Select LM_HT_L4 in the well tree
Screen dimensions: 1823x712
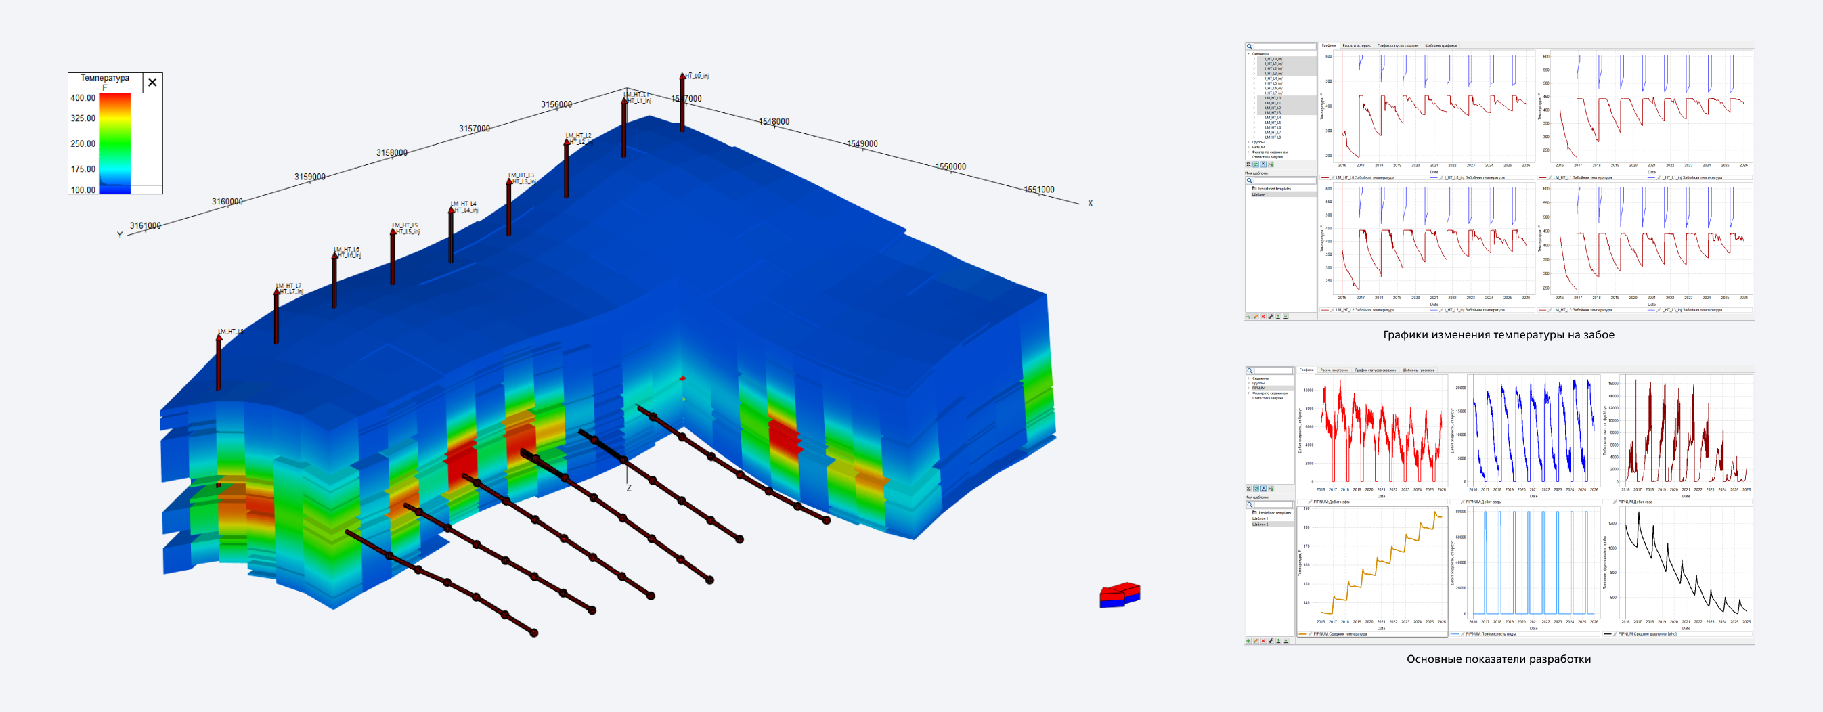[1273, 118]
